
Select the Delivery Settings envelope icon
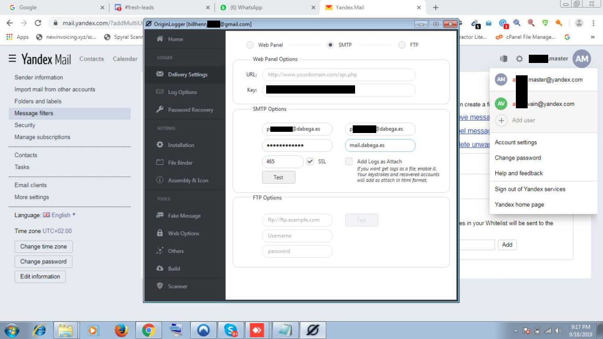click(160, 74)
